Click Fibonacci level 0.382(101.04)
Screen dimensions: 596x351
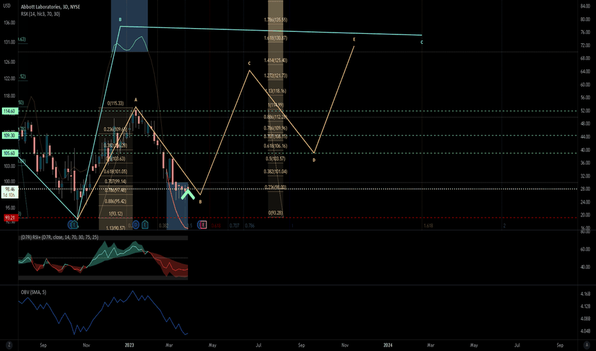pyautogui.click(x=276, y=172)
